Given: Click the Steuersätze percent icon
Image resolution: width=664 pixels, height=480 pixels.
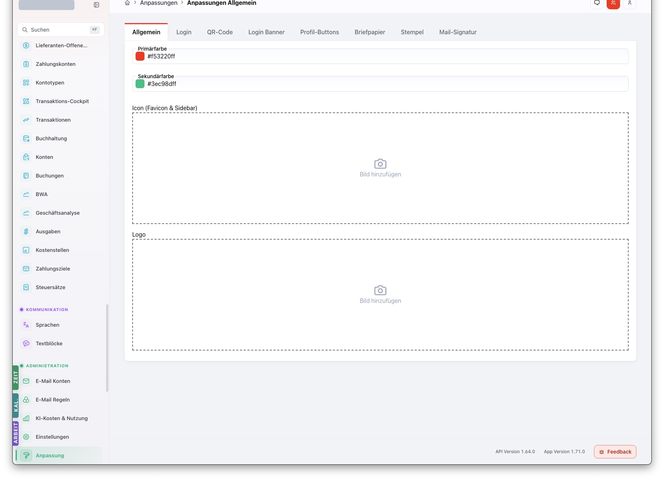Looking at the screenshot, I should click(x=26, y=287).
